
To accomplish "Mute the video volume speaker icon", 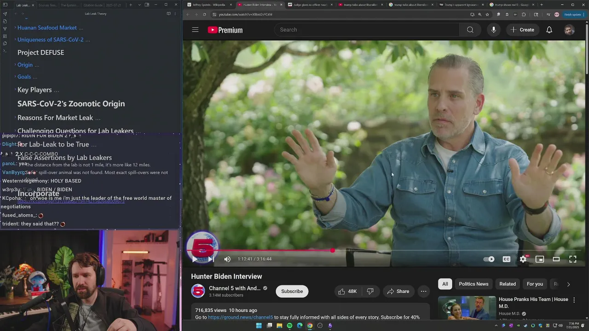I will (x=227, y=259).
